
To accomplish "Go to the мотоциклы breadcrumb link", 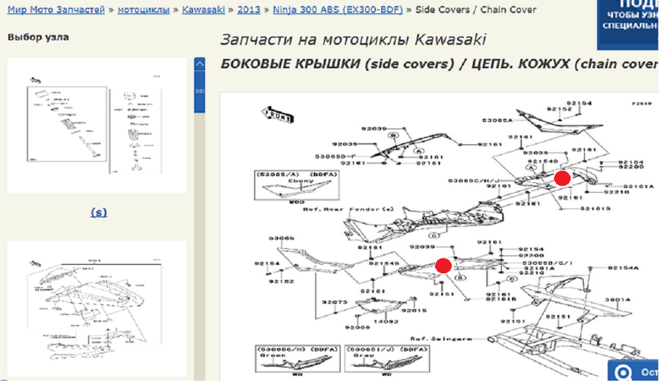I will tap(143, 9).
